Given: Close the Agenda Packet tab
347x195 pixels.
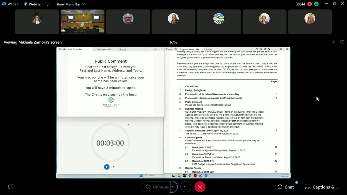Looking at the screenshot, I should (x=202, y=49).
